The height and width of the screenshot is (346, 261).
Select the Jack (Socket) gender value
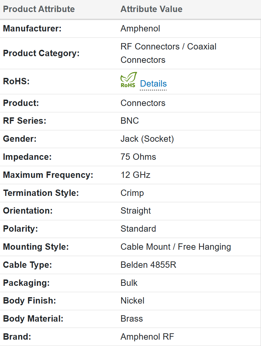click(147, 139)
